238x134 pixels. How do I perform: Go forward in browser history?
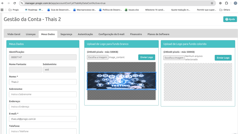(x=9, y=3)
